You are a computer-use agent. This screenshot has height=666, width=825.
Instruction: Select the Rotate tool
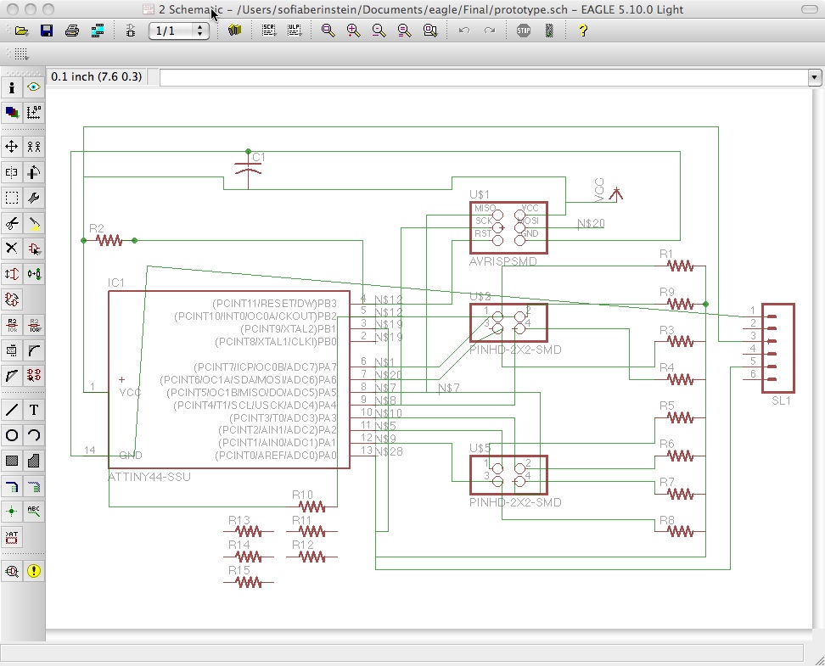tap(34, 172)
